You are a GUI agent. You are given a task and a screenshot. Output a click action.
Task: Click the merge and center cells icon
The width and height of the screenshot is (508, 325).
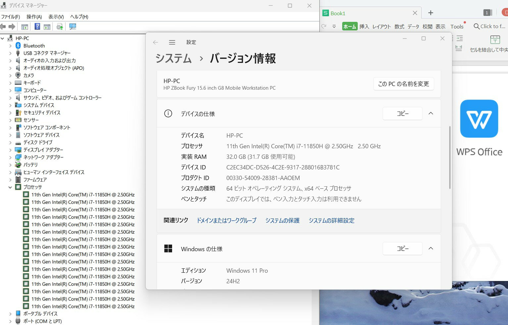point(495,40)
